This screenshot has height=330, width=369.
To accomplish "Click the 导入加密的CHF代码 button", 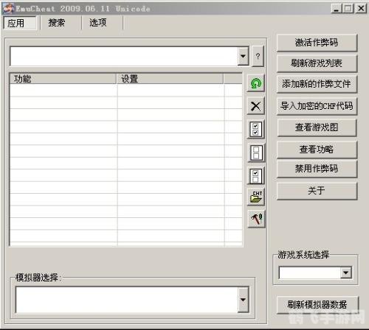I will (317, 106).
